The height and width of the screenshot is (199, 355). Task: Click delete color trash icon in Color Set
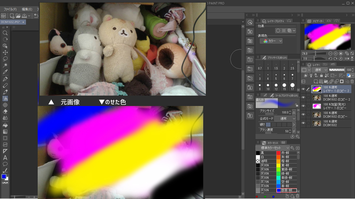tap(298, 196)
